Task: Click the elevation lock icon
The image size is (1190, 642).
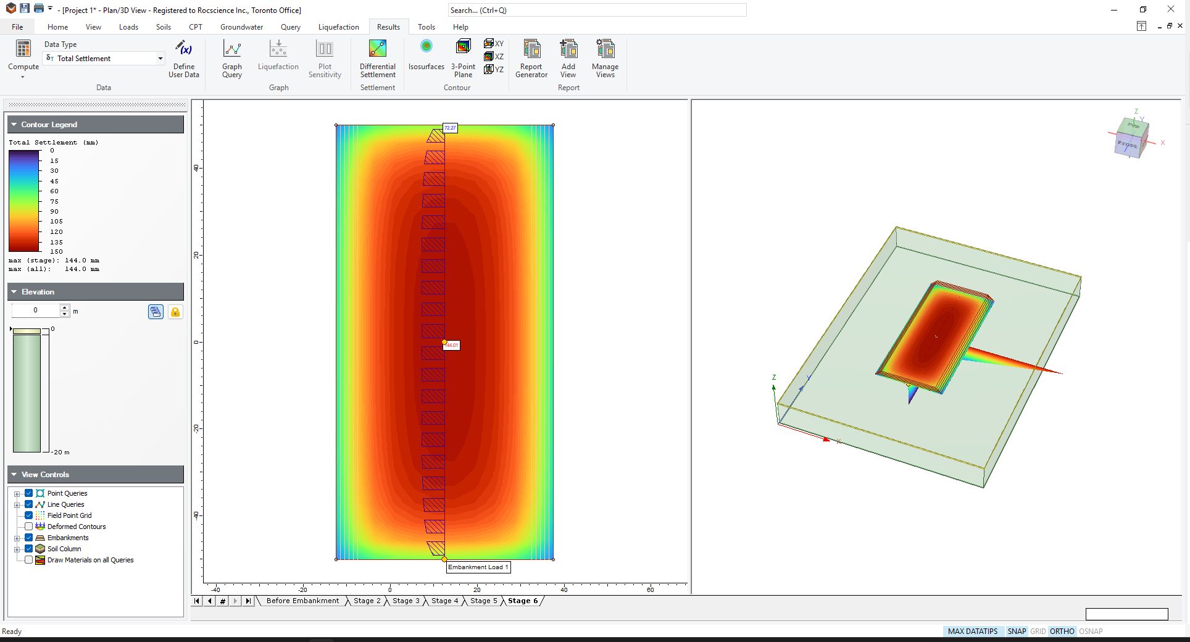Action: click(x=175, y=312)
